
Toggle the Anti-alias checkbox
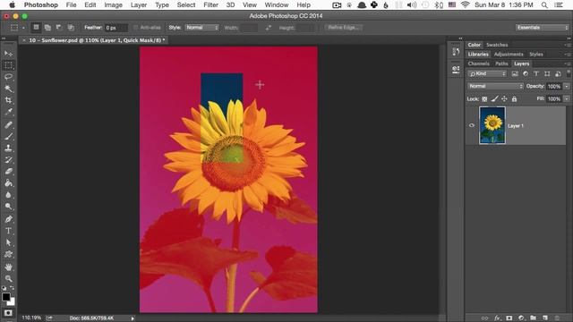click(x=135, y=28)
